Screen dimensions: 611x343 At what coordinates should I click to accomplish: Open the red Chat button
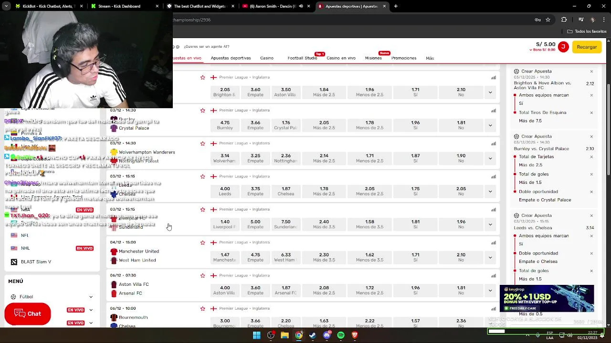coord(28,314)
